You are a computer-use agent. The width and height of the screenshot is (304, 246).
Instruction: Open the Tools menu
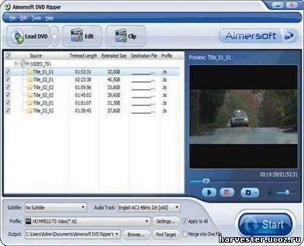point(36,18)
